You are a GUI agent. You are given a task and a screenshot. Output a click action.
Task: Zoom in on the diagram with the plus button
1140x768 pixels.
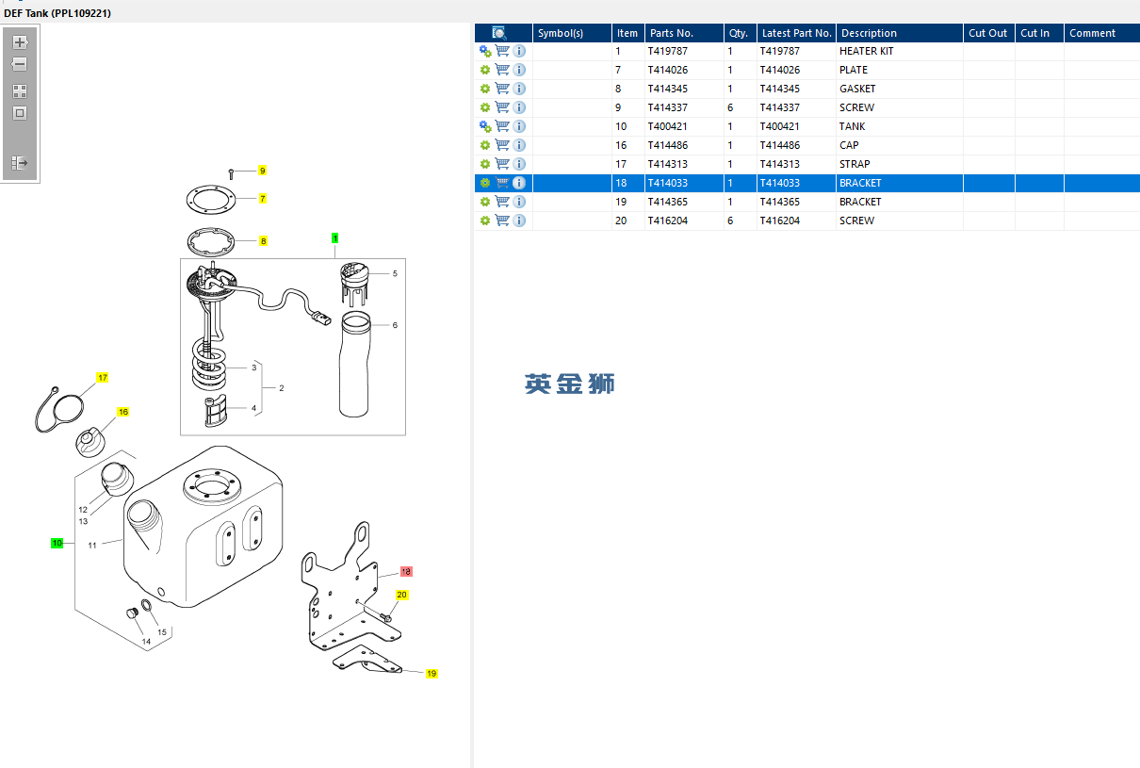[x=19, y=42]
